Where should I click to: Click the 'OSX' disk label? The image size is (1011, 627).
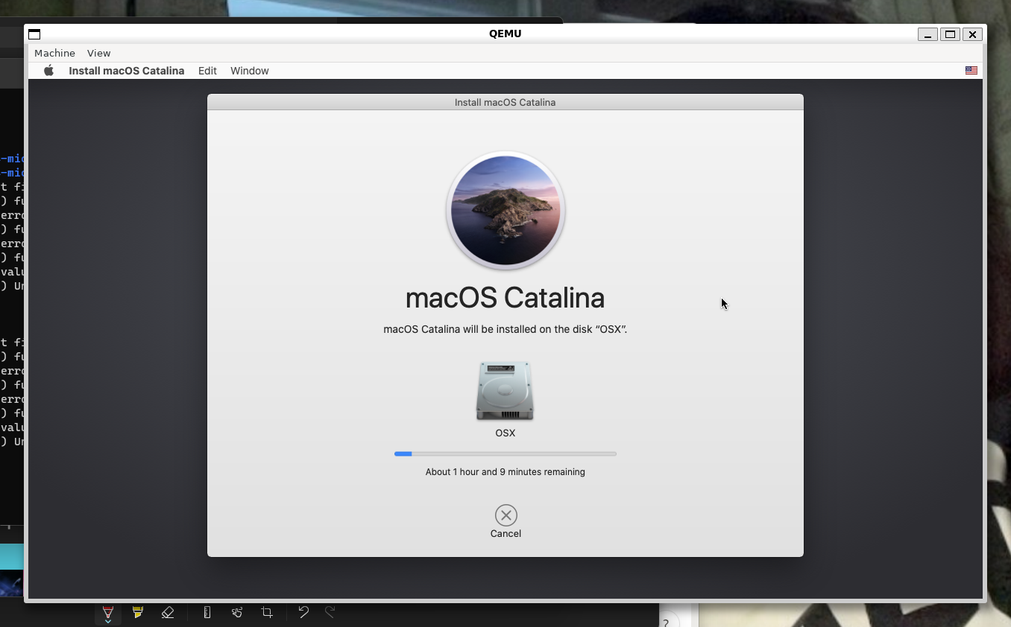pos(505,433)
